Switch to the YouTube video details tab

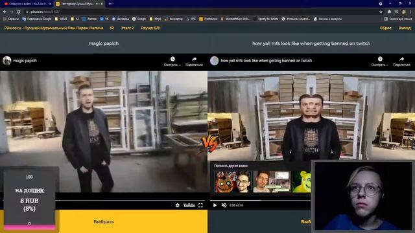(x=27, y=4)
